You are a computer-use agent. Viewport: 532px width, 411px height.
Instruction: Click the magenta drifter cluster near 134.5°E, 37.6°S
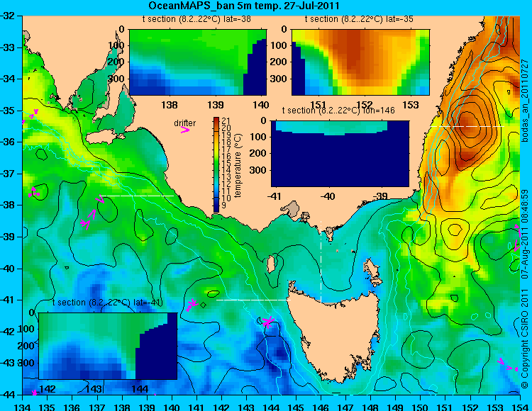coord(34,192)
